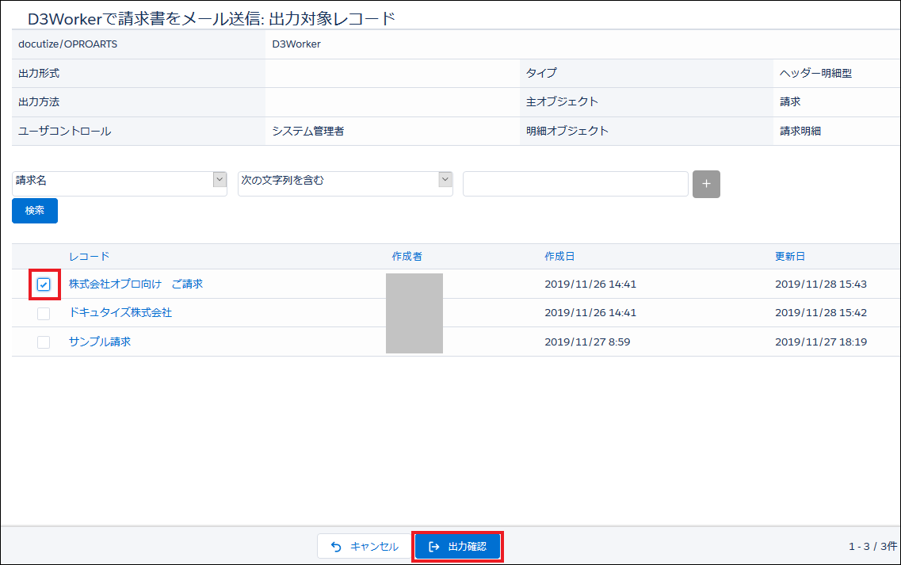This screenshot has width=901, height=565.
Task: Click the 出力方法 label
Action: coord(39,101)
